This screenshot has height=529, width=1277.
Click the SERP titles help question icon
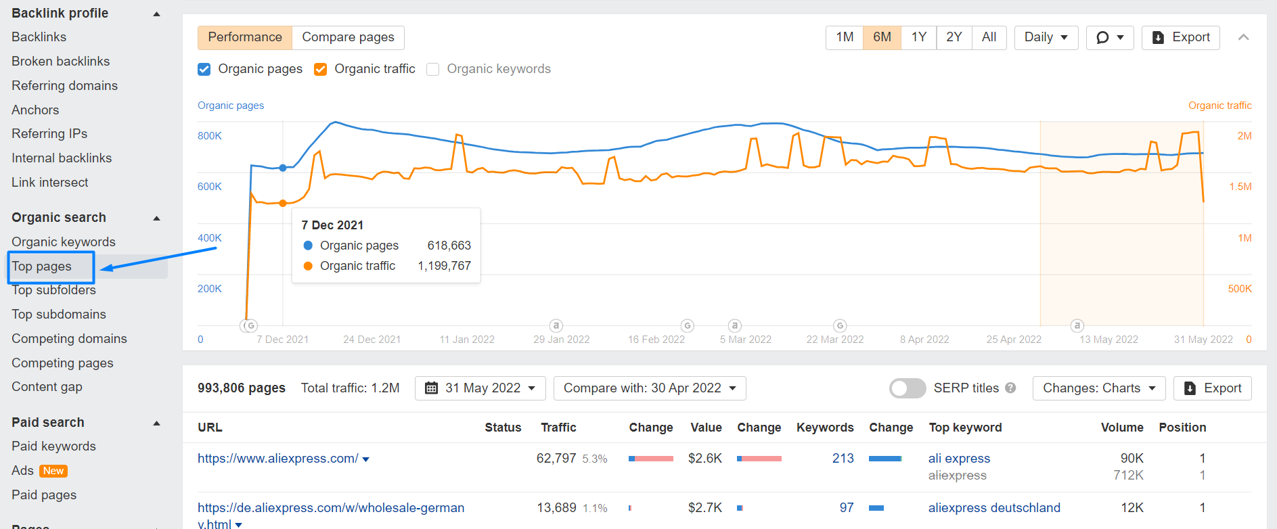tap(1010, 388)
